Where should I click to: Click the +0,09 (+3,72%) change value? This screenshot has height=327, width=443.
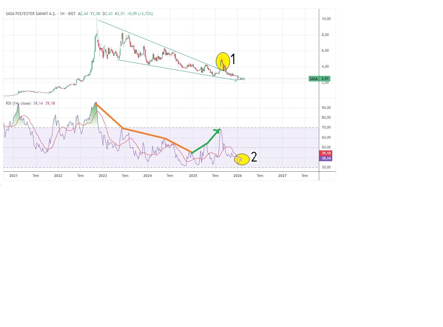pos(140,14)
